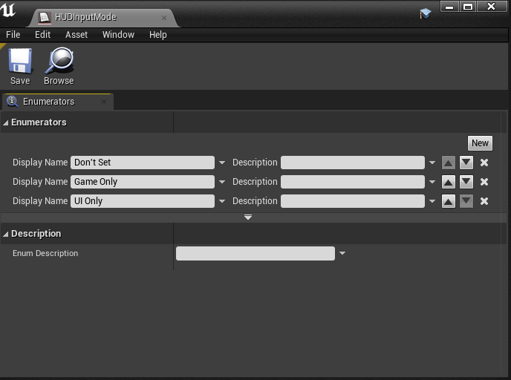Open dropdown next to Game Only display name
The height and width of the screenshot is (380, 511).
(x=222, y=182)
